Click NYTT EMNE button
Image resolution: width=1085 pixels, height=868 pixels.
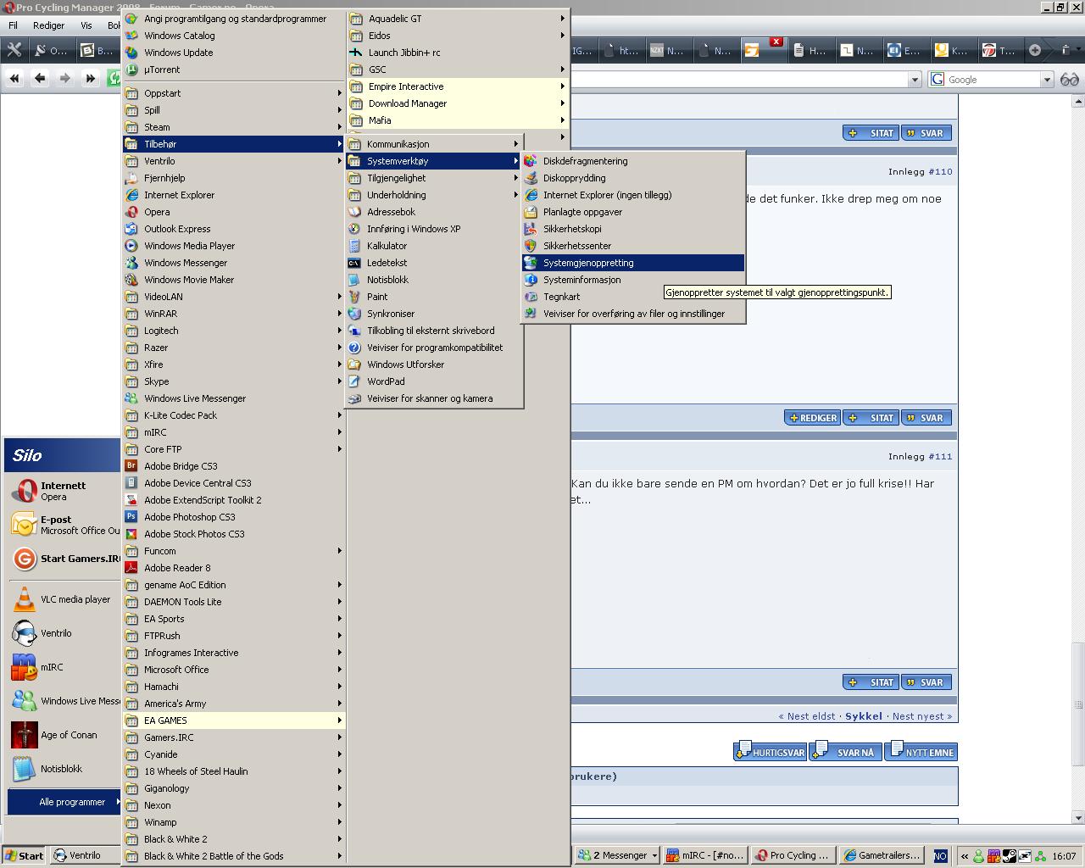pyautogui.click(x=921, y=751)
